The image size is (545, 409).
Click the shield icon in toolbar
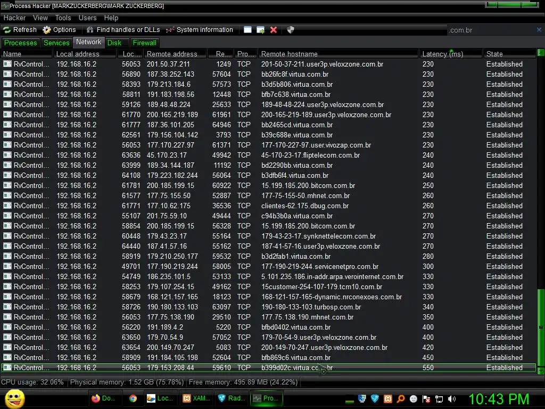pos(291,30)
